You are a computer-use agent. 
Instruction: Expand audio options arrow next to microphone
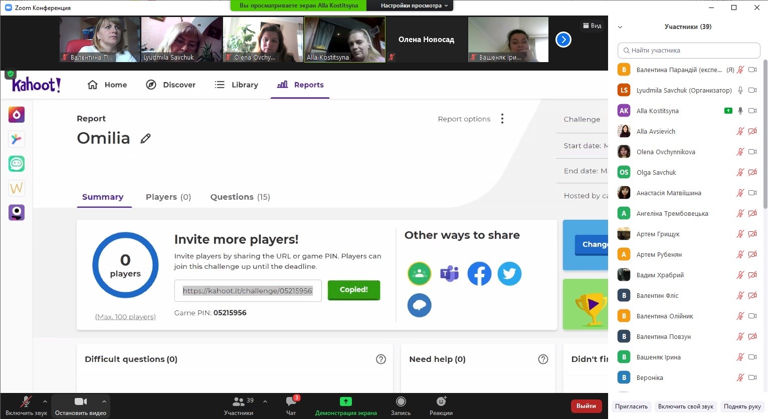pos(45,401)
